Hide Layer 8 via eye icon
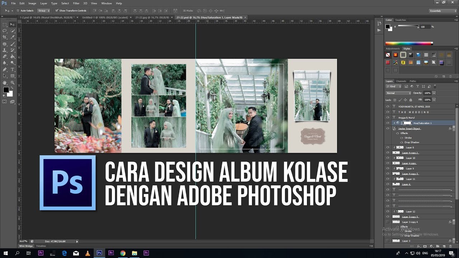The width and height of the screenshot is (459, 258). click(x=388, y=147)
